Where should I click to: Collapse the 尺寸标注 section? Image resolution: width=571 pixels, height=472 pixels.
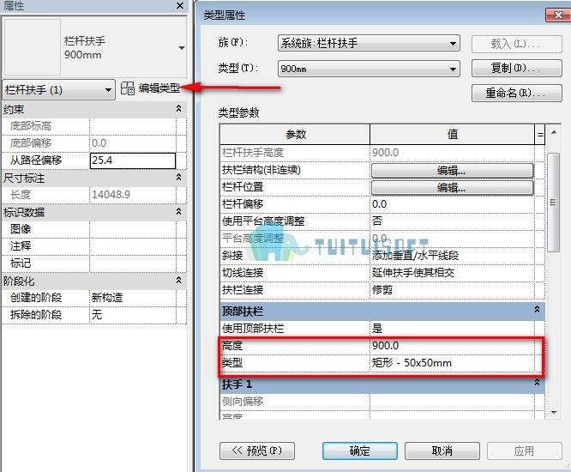click(x=178, y=177)
